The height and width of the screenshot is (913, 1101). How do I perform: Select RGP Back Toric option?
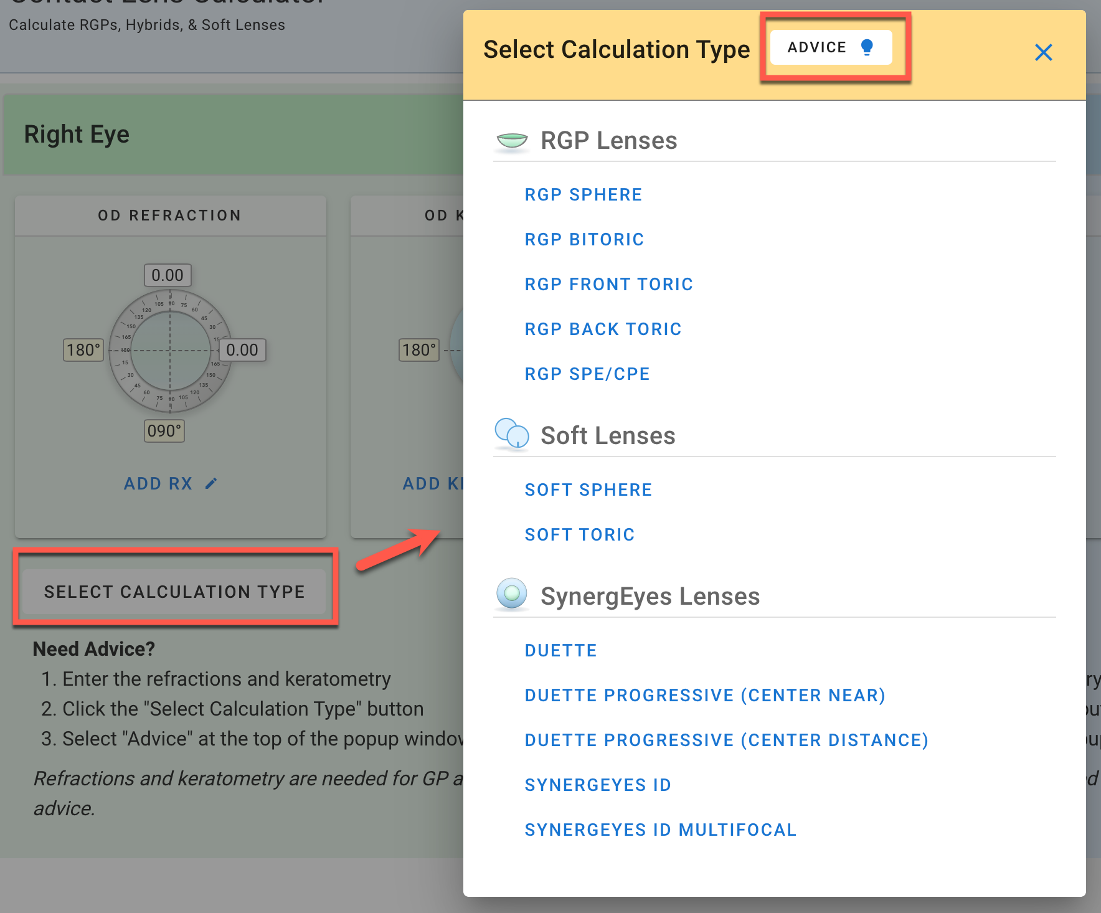click(x=603, y=329)
